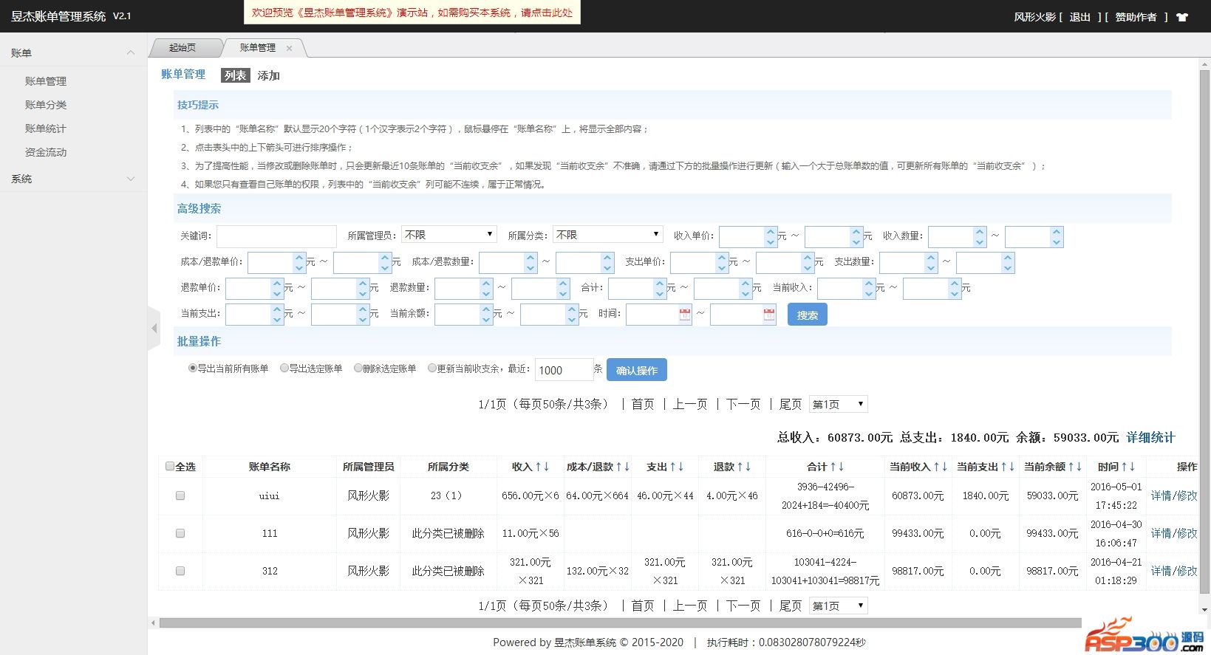Click the horizontal scrollbar at the bottom
Viewport: 1211px width, 655px height.
619,623
